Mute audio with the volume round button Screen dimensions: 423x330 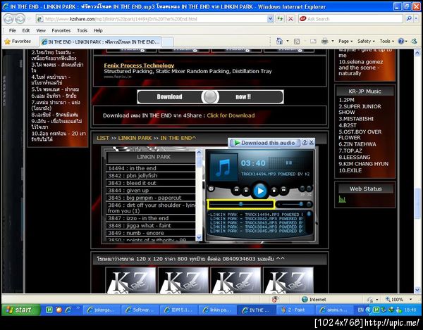tap(309, 205)
